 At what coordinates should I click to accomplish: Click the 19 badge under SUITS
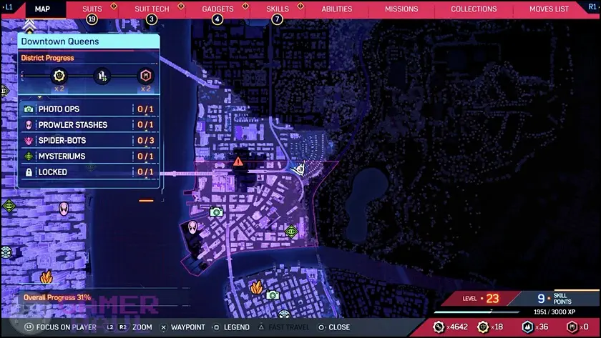point(92,19)
